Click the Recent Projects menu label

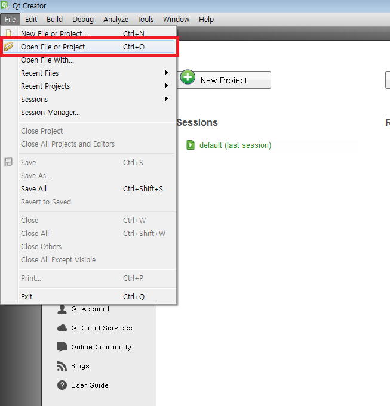[45, 86]
